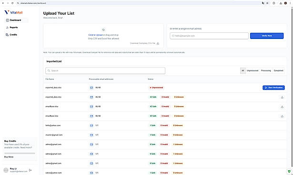Click the logout icon next to Roy Li
293x175 pixels.
[x=30, y=170]
